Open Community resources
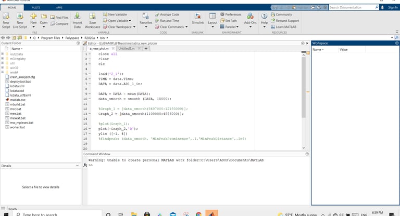Image resolution: width=400 pixels, height=216 pixels. click(281, 15)
